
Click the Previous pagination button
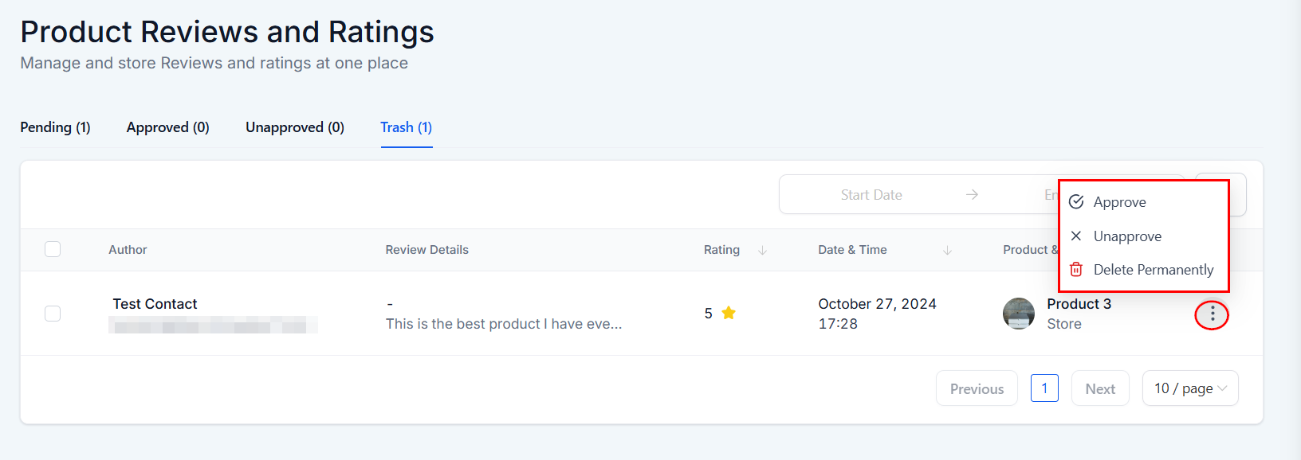(977, 388)
